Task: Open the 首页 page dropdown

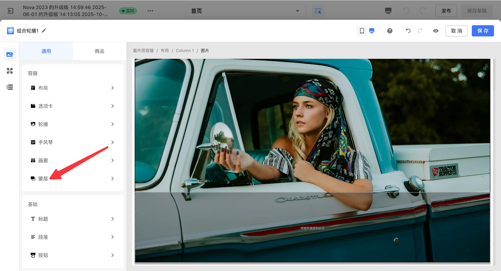Action: (x=245, y=11)
